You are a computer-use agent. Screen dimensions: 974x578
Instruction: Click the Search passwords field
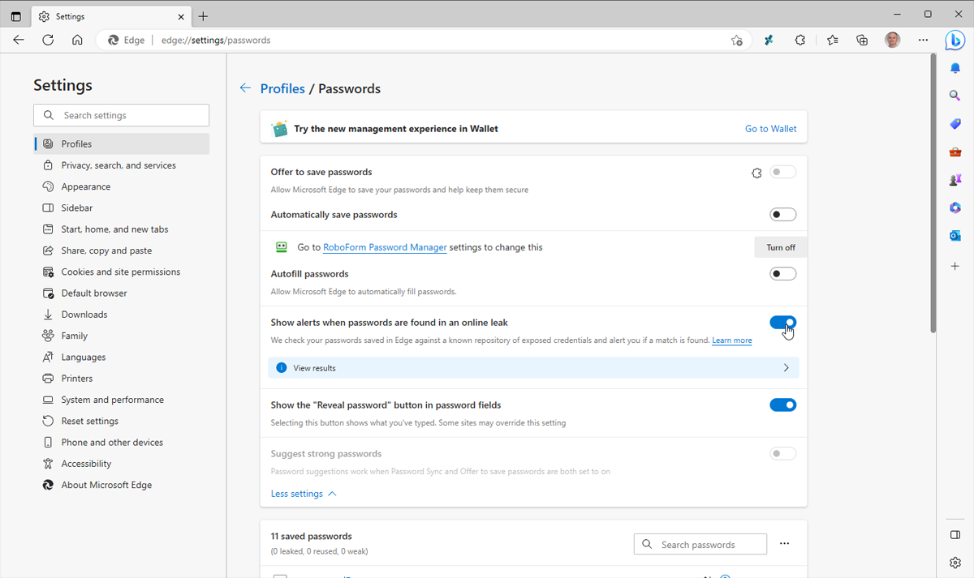point(708,545)
